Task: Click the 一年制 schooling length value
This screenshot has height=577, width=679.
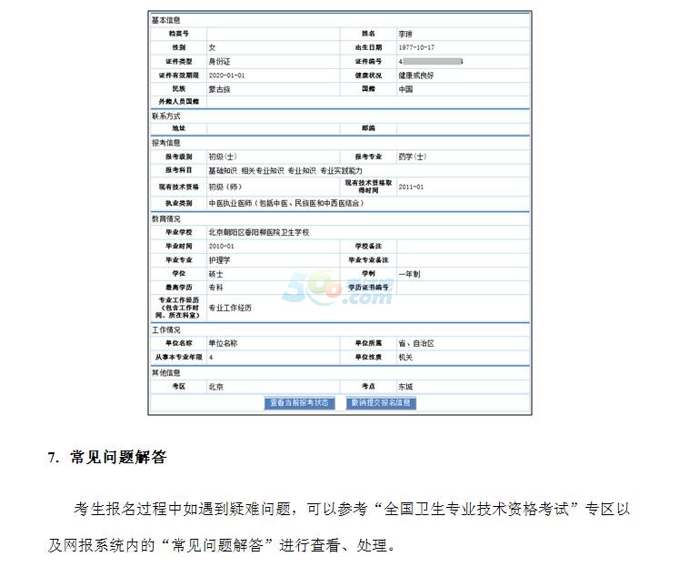Action: (409, 274)
